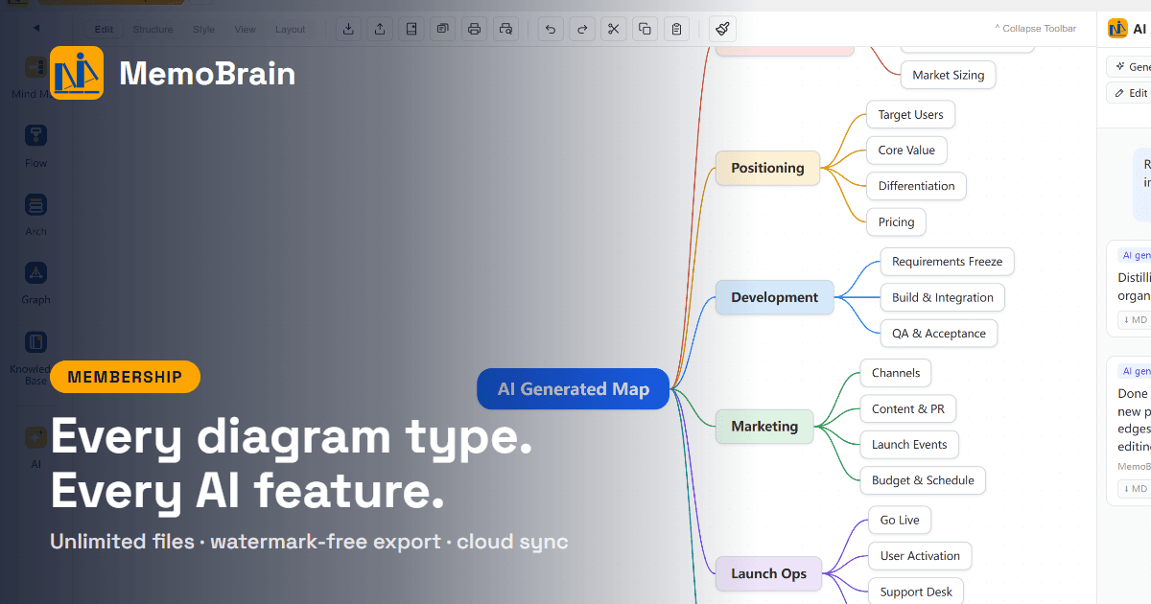Click the MemoBrain AI panel logo icon
This screenshot has height=604, width=1151.
click(x=1117, y=29)
